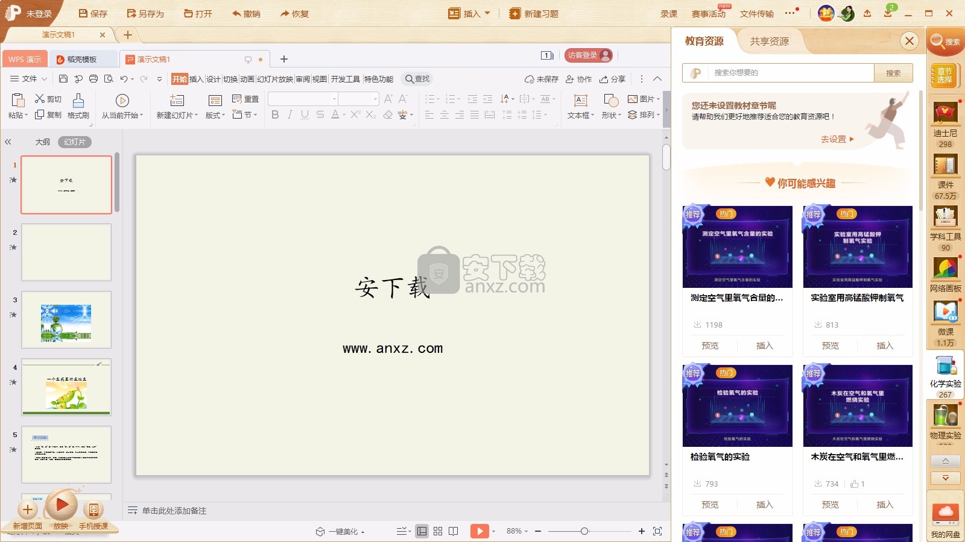Click the 新增页面 plus button
Image resolution: width=965 pixels, height=542 pixels.
[28, 509]
